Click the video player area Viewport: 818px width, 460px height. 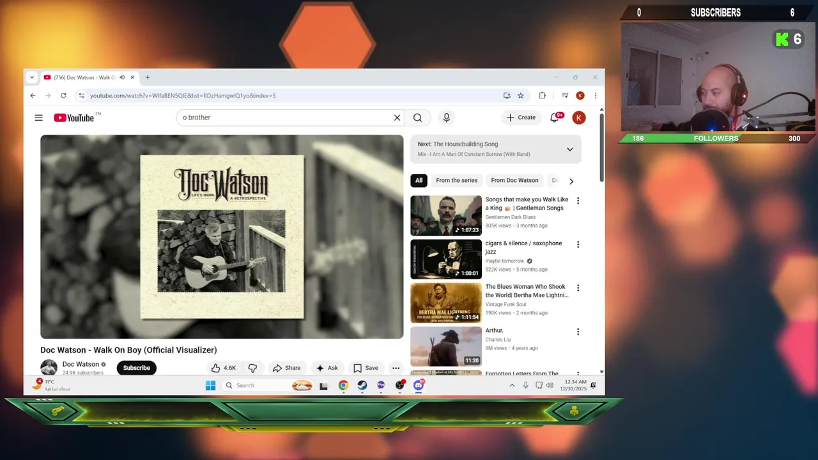[x=222, y=236]
